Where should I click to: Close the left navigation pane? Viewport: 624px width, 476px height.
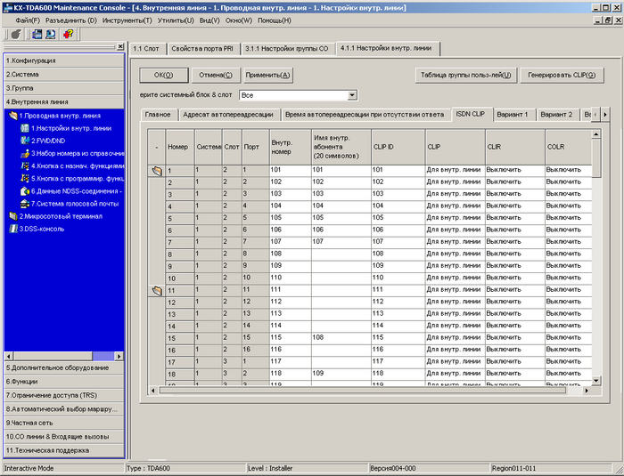[120, 46]
